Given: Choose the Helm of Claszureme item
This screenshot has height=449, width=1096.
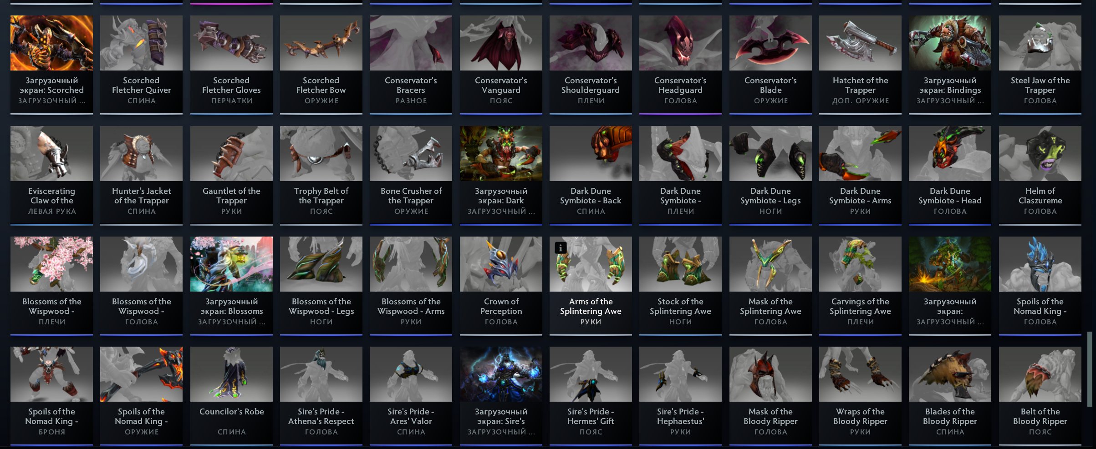Looking at the screenshot, I should click(x=1040, y=175).
